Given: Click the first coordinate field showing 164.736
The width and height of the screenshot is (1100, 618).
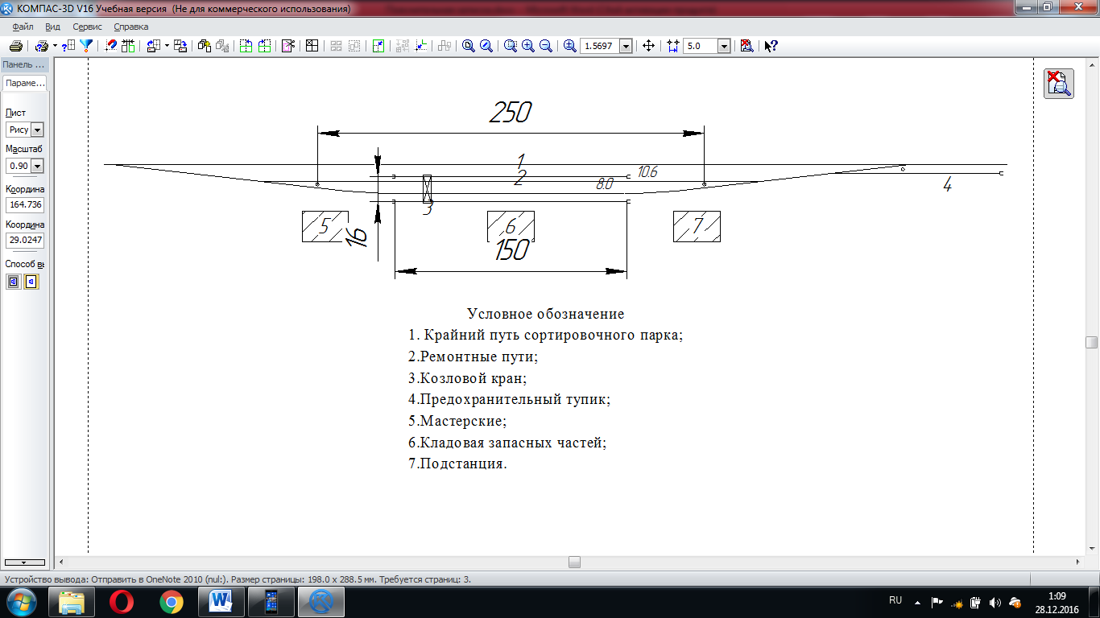Looking at the screenshot, I should pos(25,204).
